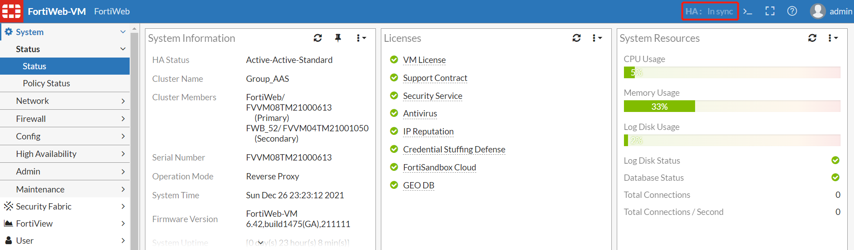Refresh the Licenses widget
The height and width of the screenshot is (250, 854).
click(577, 38)
